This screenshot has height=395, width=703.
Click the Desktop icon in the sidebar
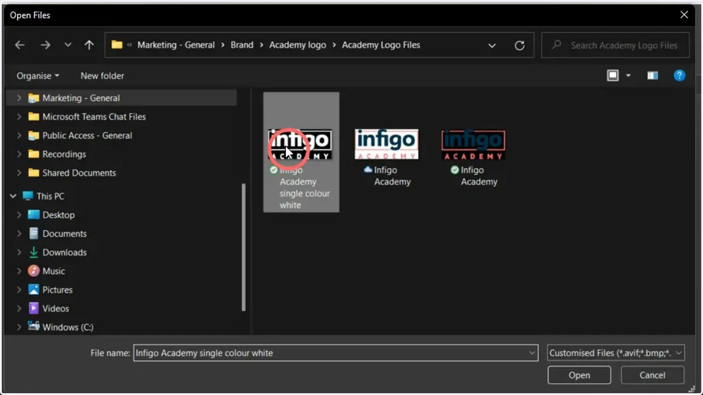pos(34,215)
